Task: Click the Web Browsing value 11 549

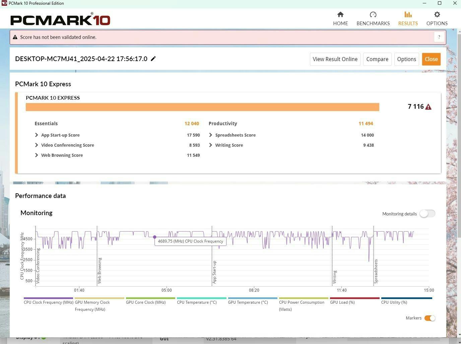Action: pyautogui.click(x=193, y=155)
